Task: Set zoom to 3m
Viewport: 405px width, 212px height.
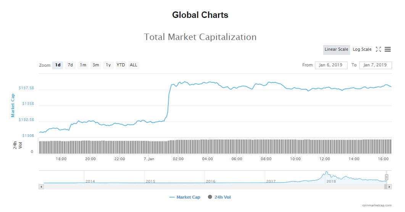Action: pos(95,65)
